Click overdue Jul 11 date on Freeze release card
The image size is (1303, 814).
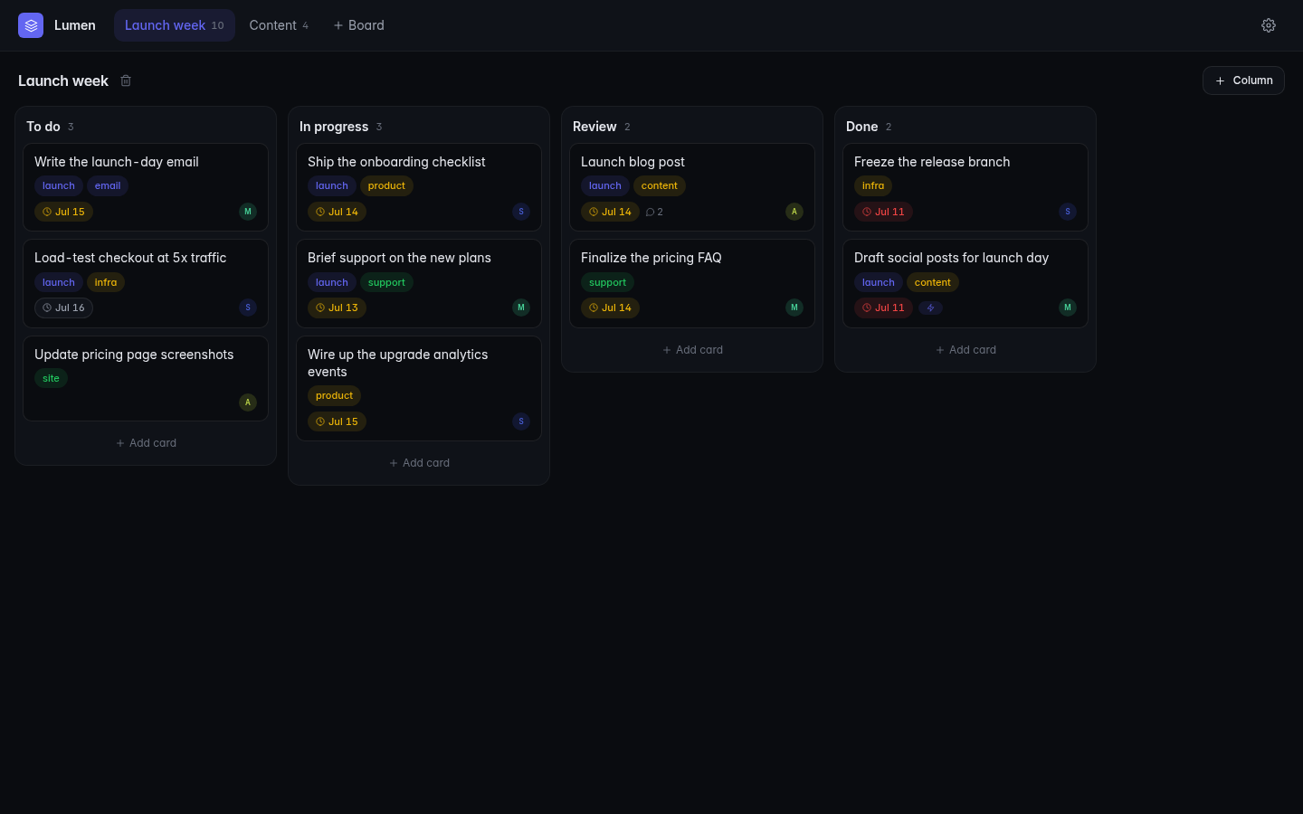click(x=883, y=212)
